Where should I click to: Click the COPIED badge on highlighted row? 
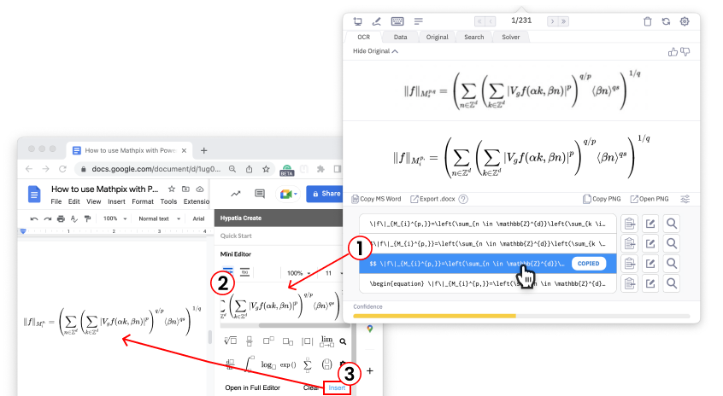click(588, 264)
